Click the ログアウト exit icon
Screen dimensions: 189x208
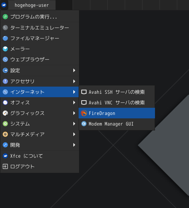pos(5,166)
